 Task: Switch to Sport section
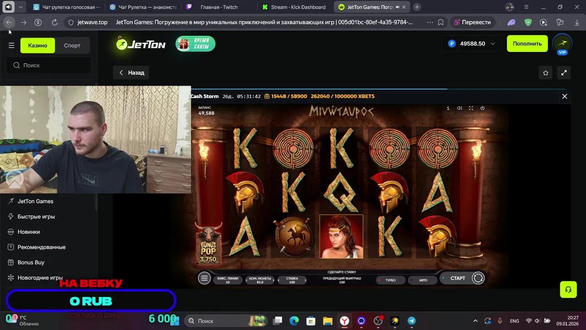[72, 45]
